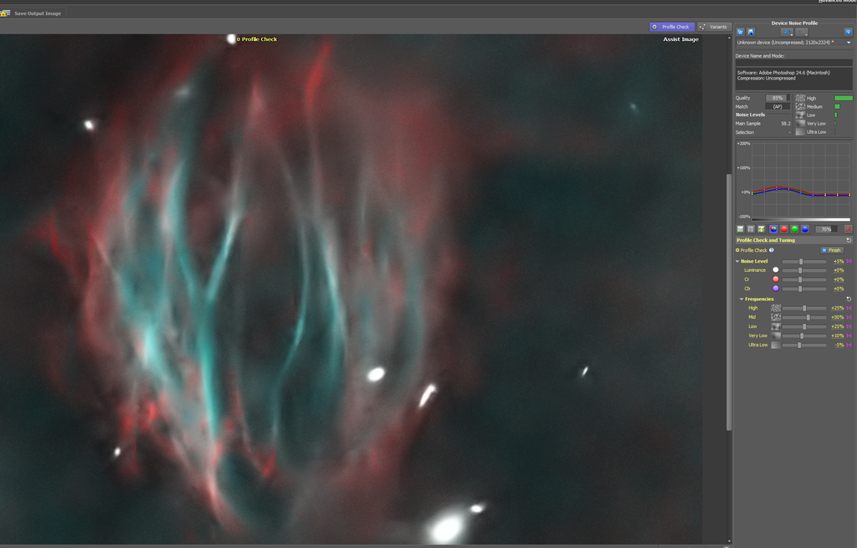The image size is (857, 548).
Task: Click the Ultra Low frequency slider handle
Action: coord(799,346)
